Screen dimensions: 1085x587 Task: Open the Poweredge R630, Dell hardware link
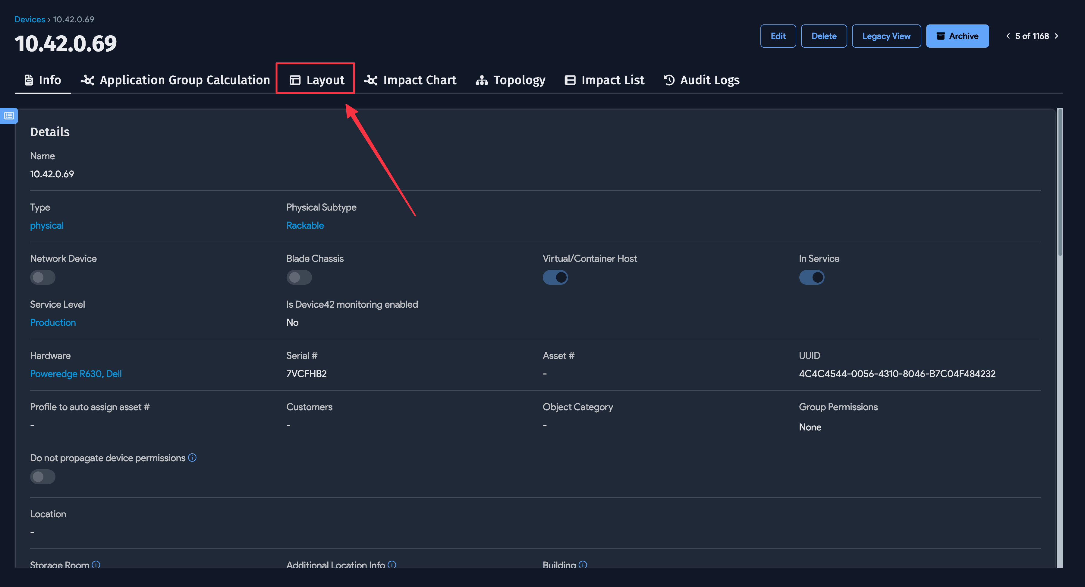tap(76, 374)
